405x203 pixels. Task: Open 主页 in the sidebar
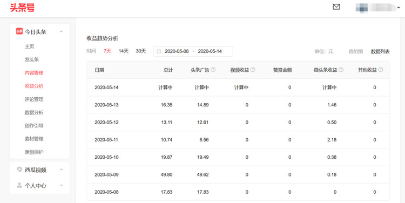(30, 46)
